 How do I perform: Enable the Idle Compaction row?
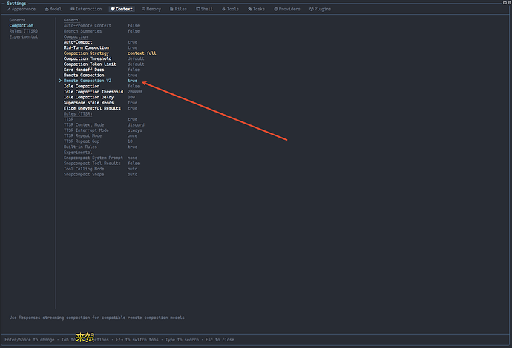[x=102, y=87]
